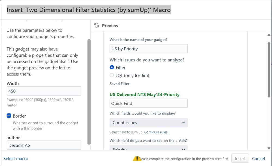Click the Insert button

coord(240,159)
